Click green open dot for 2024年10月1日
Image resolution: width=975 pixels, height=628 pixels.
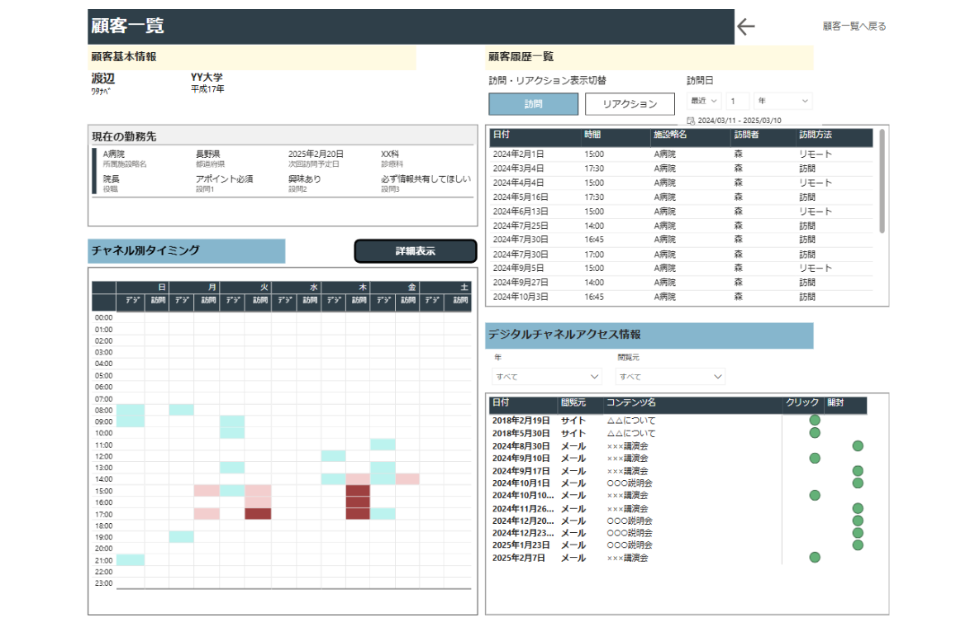coord(858,483)
